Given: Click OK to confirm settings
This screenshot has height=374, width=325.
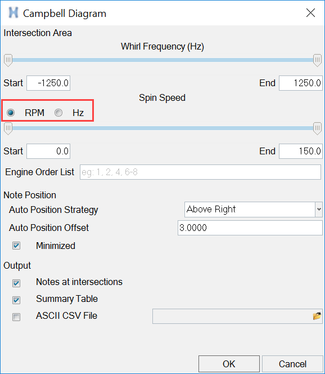Looking at the screenshot, I should (x=229, y=364).
